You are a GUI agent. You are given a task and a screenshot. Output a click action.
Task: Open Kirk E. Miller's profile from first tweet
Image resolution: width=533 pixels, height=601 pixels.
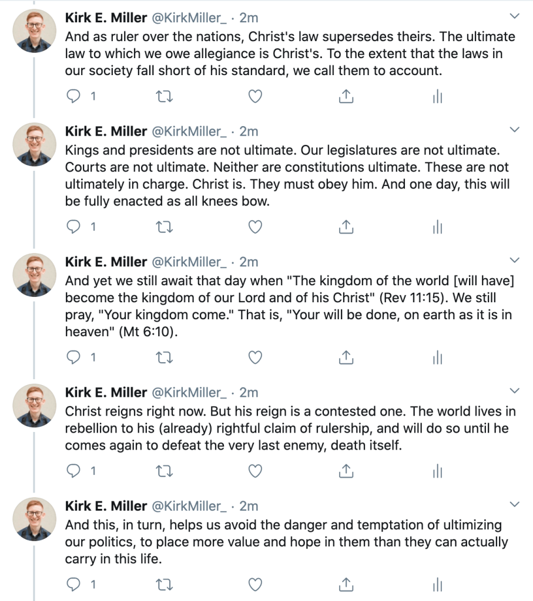(106, 18)
